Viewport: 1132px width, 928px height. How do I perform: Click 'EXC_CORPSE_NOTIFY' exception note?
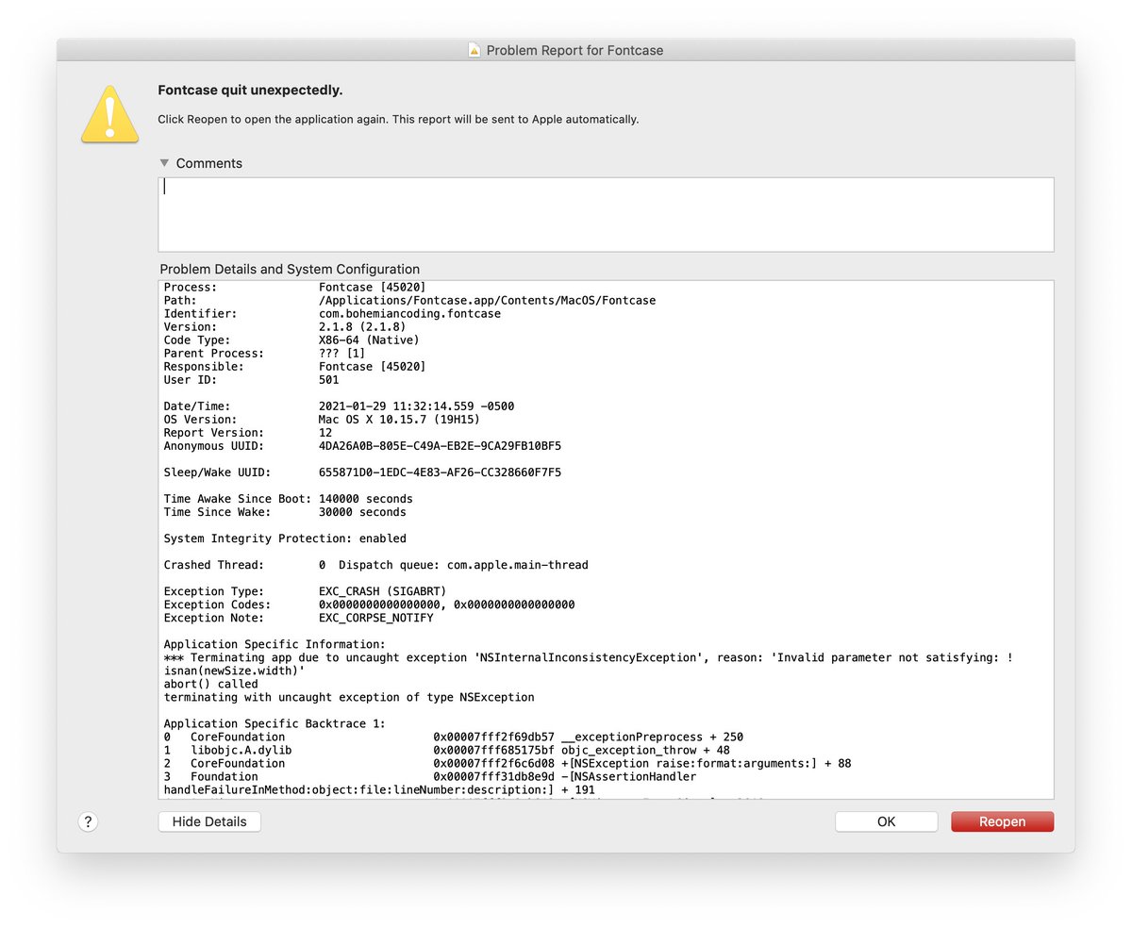click(376, 617)
